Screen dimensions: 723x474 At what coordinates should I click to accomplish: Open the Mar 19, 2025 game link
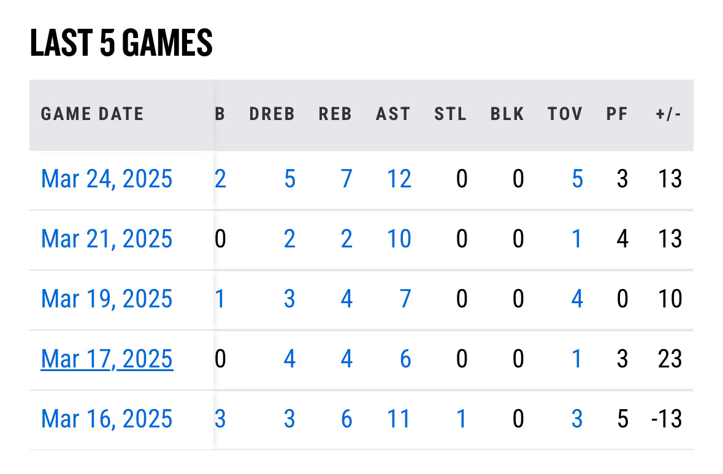tap(107, 299)
